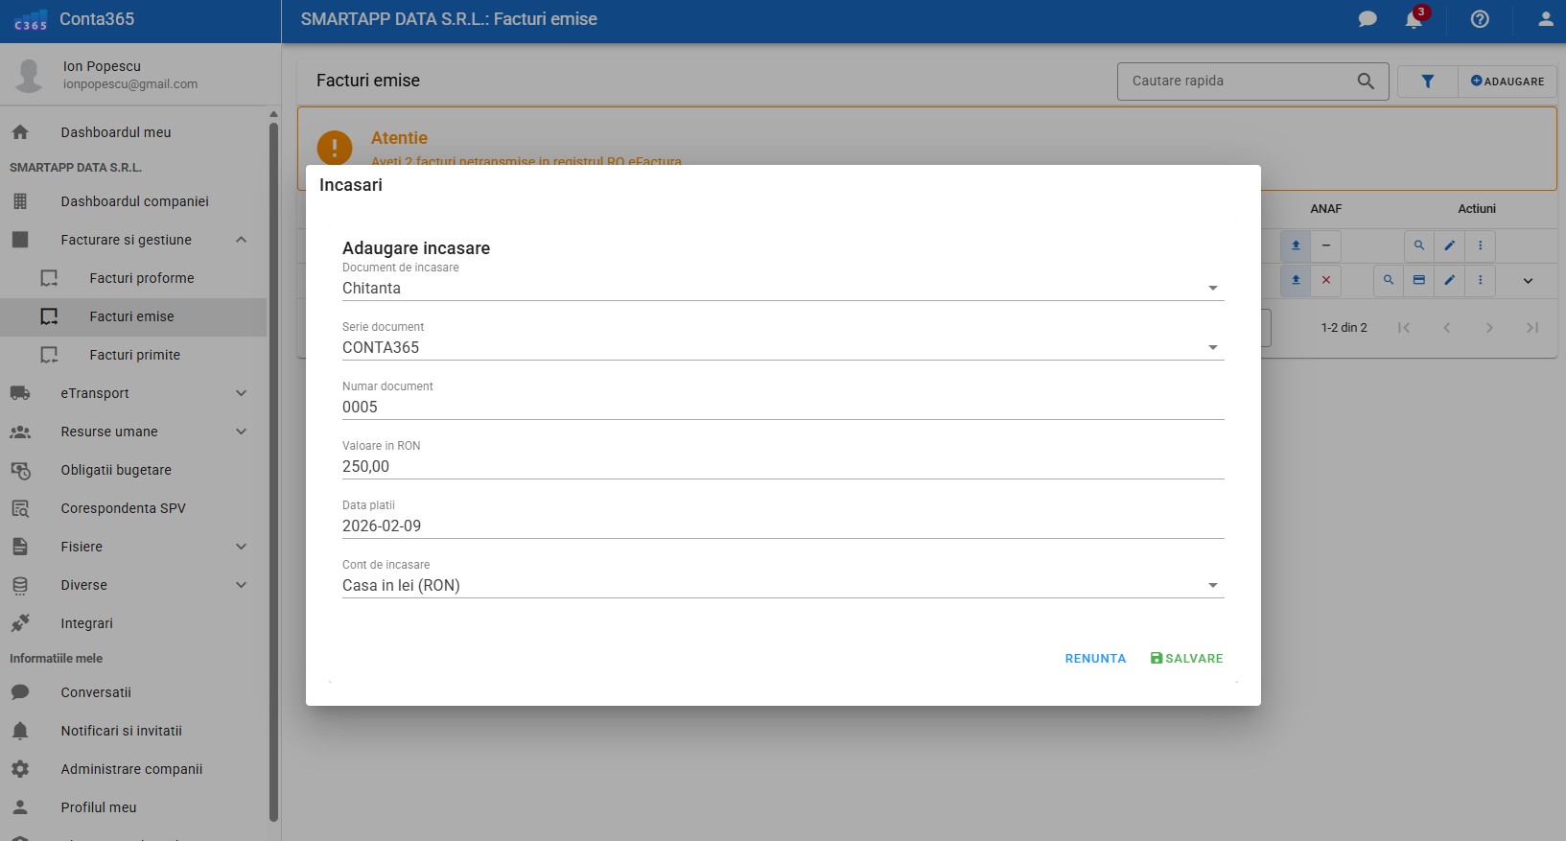This screenshot has width=1566, height=841.
Task: Open Facturi proforme in sidebar
Action: pos(142,278)
